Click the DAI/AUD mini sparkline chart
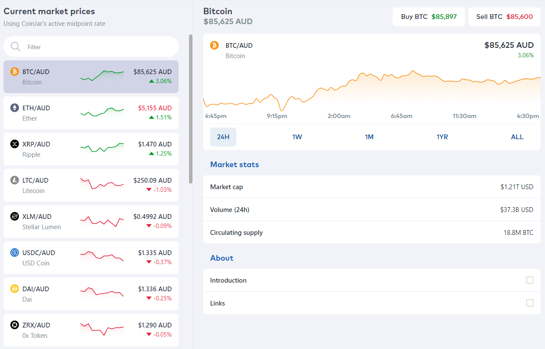Screen dimensions: 545x349 102,292
